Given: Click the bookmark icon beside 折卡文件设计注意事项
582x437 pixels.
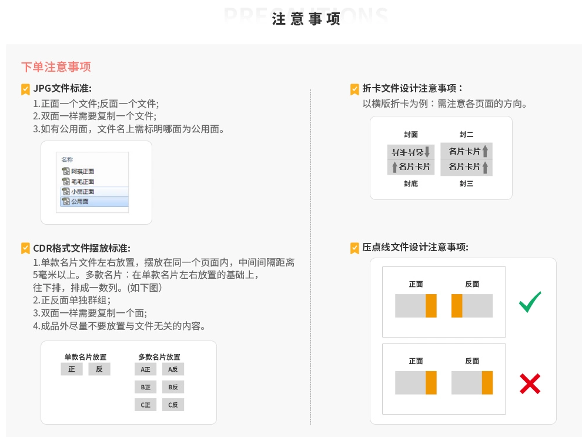Looking at the screenshot, I should (x=354, y=89).
